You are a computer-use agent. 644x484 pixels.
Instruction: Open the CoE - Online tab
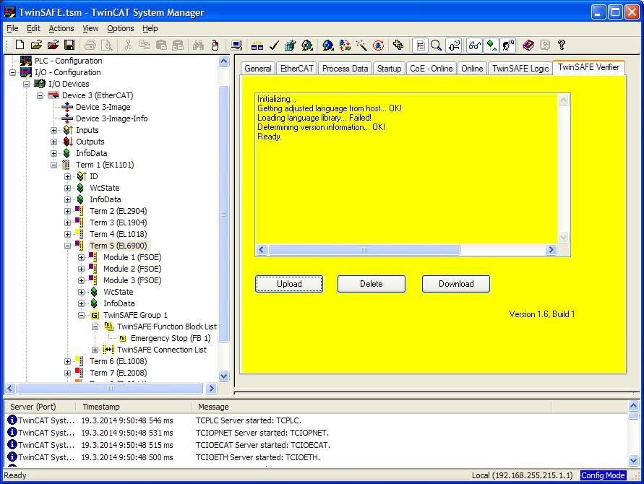click(431, 69)
